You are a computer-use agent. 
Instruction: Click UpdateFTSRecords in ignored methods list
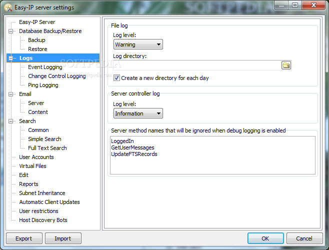134,154
